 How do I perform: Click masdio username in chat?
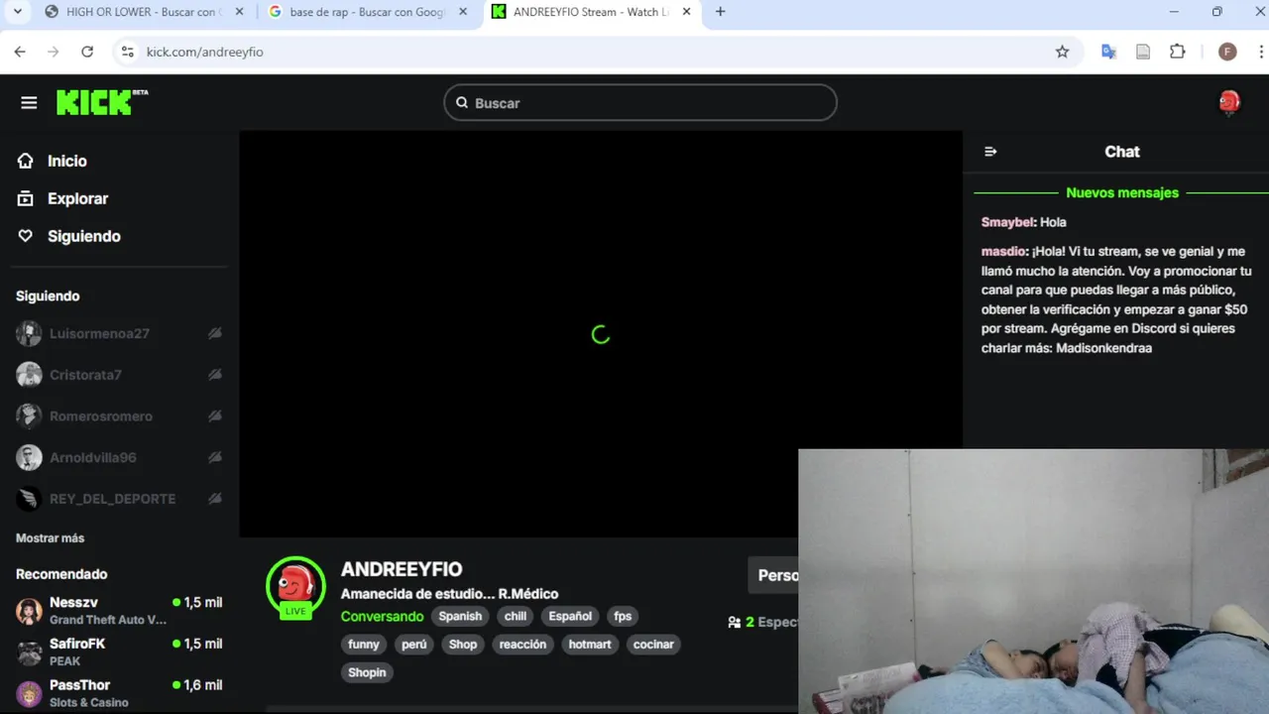pyautogui.click(x=1004, y=252)
